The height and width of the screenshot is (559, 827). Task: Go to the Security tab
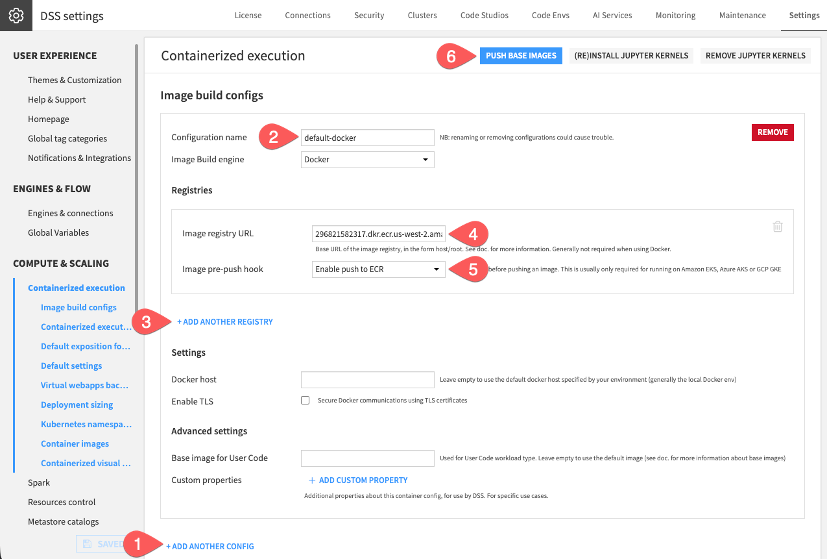369,16
